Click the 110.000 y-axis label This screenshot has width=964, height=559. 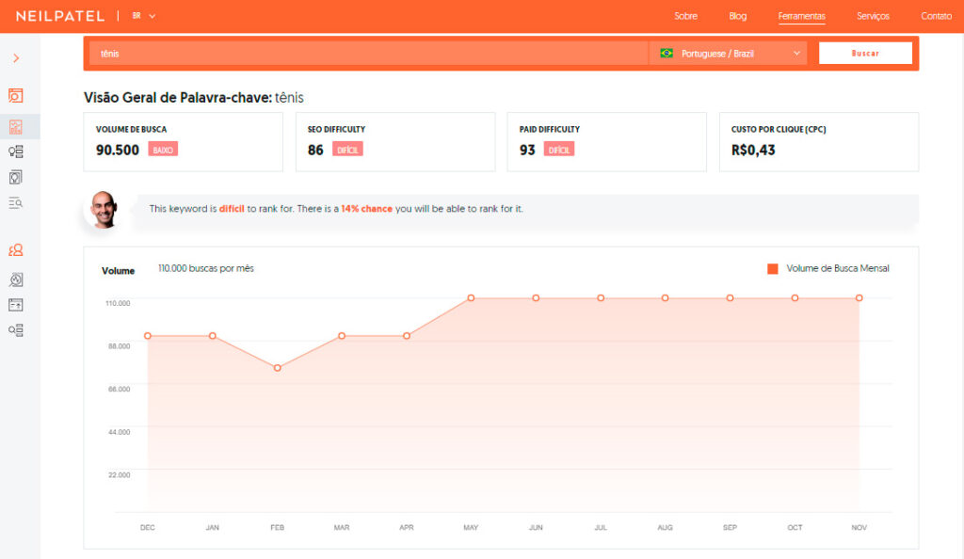point(118,303)
